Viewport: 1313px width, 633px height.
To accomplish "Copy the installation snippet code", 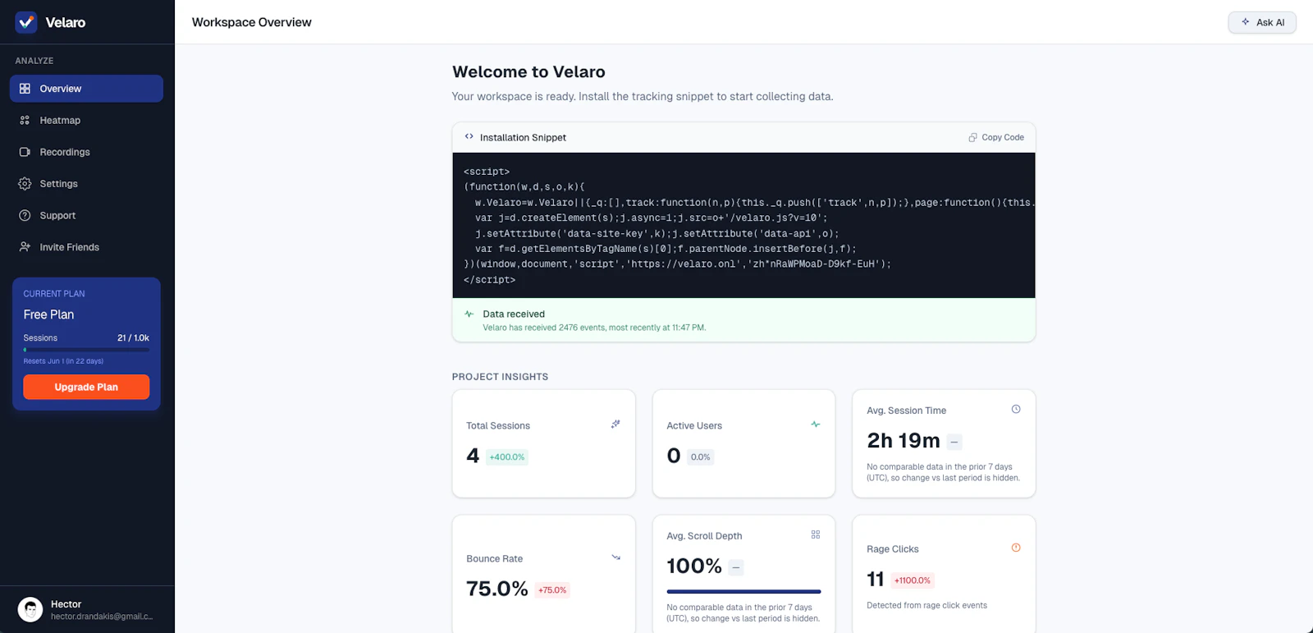I will pos(996,138).
